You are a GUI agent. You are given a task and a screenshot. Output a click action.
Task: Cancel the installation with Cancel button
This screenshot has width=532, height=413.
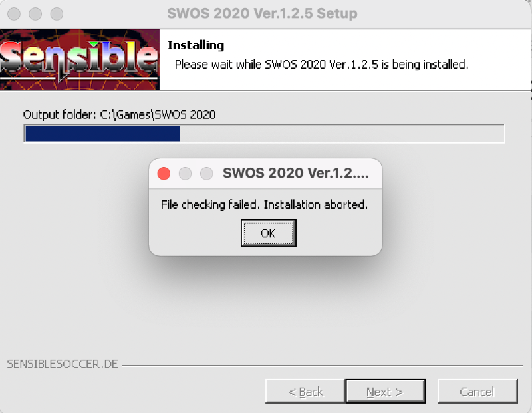click(477, 392)
